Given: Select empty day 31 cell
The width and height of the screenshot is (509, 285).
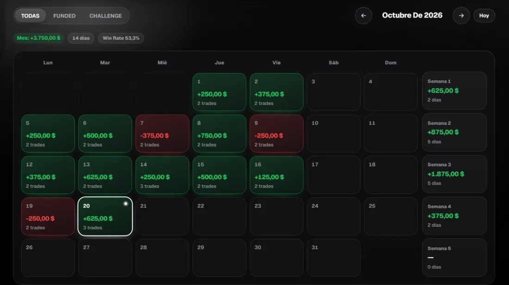Looking at the screenshot, I should pos(333,258).
